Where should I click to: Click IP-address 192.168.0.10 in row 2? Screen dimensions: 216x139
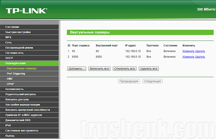133,57
